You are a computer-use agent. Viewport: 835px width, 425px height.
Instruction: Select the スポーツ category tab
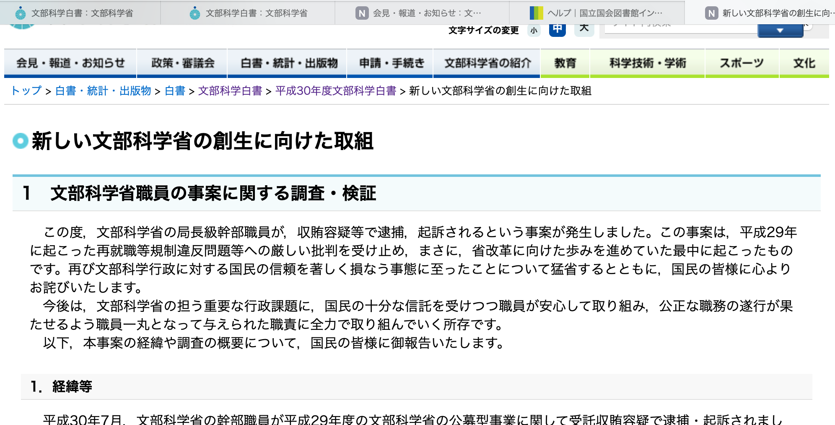coord(742,63)
